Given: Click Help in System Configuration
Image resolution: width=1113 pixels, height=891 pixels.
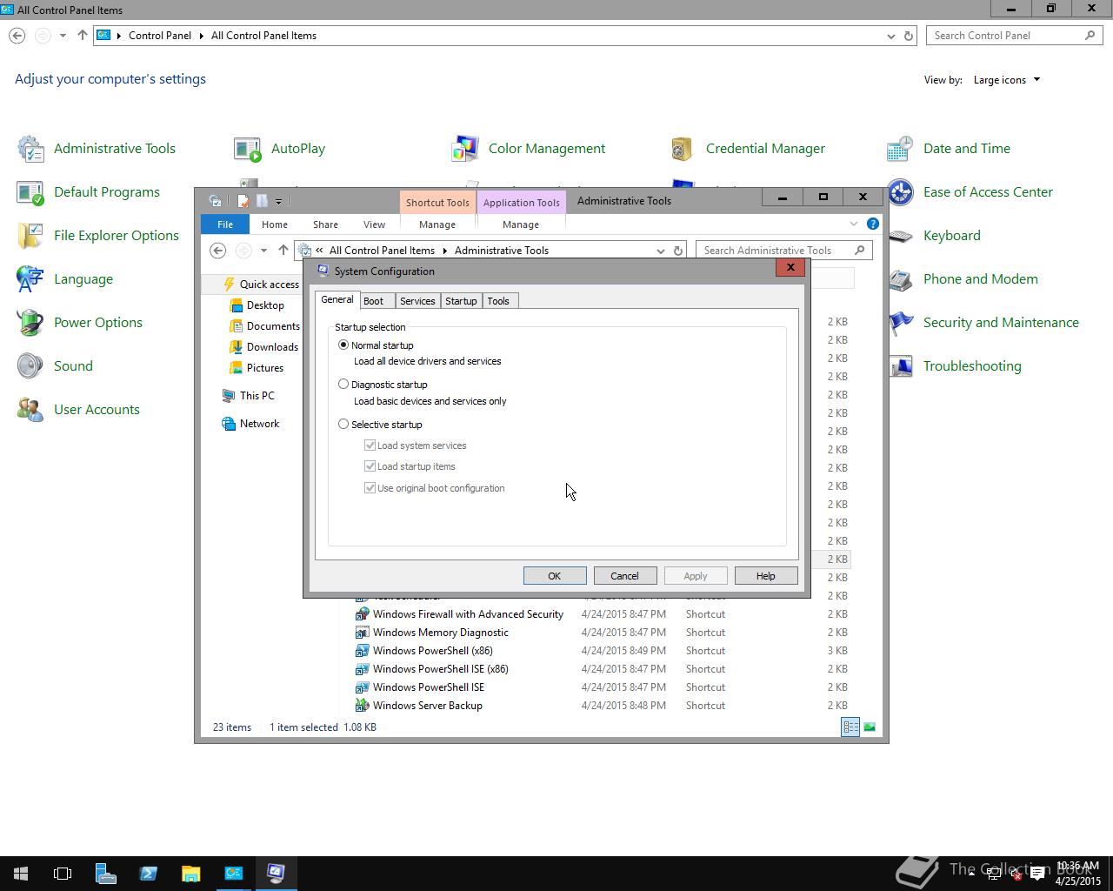Looking at the screenshot, I should [766, 576].
